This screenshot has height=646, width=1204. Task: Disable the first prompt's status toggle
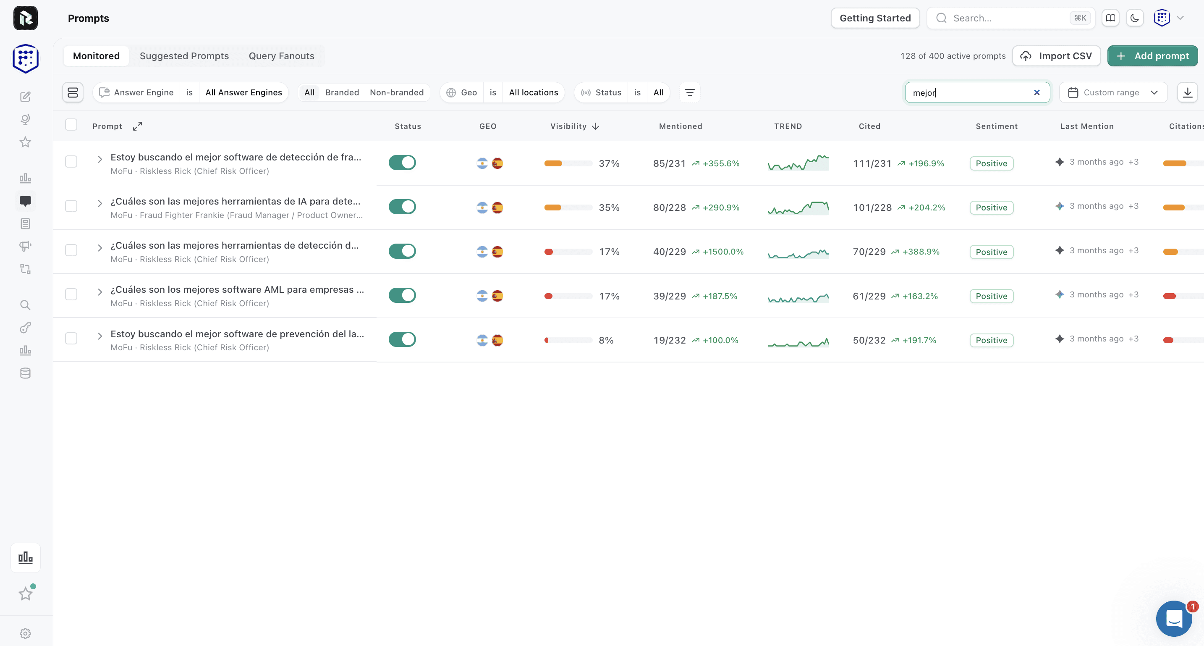pyautogui.click(x=402, y=163)
